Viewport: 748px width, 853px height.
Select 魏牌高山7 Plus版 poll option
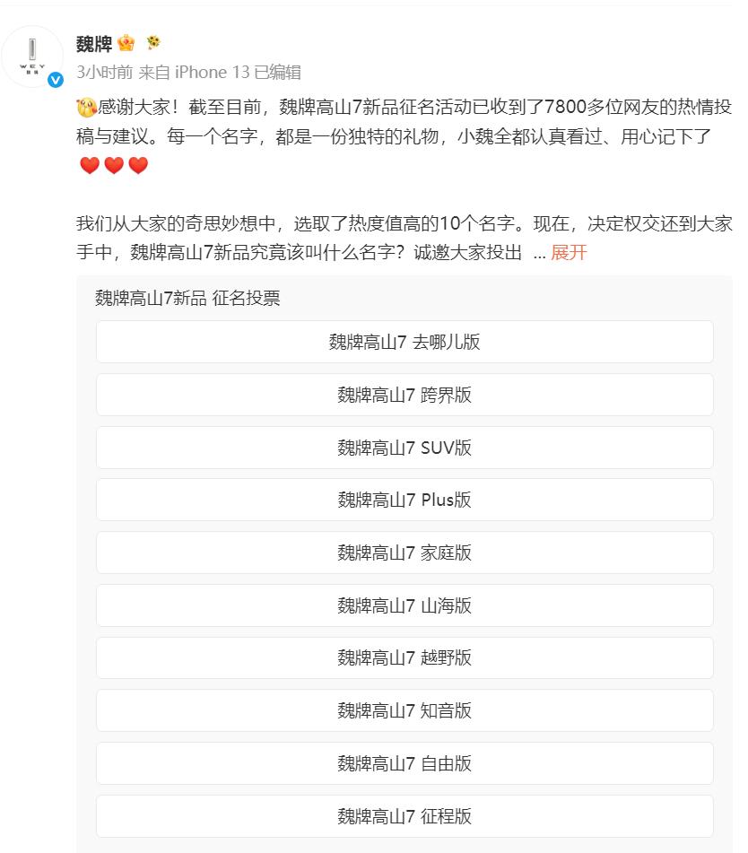pos(404,500)
